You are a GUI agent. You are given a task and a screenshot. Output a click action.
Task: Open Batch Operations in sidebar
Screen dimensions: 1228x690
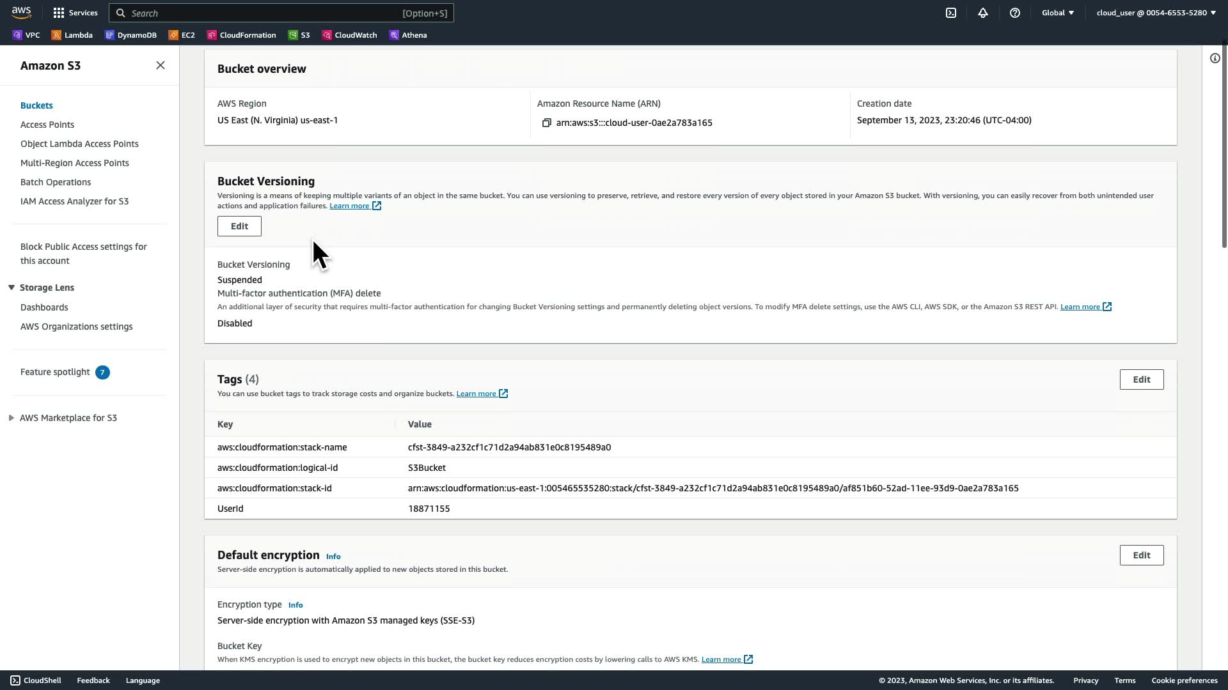(56, 182)
